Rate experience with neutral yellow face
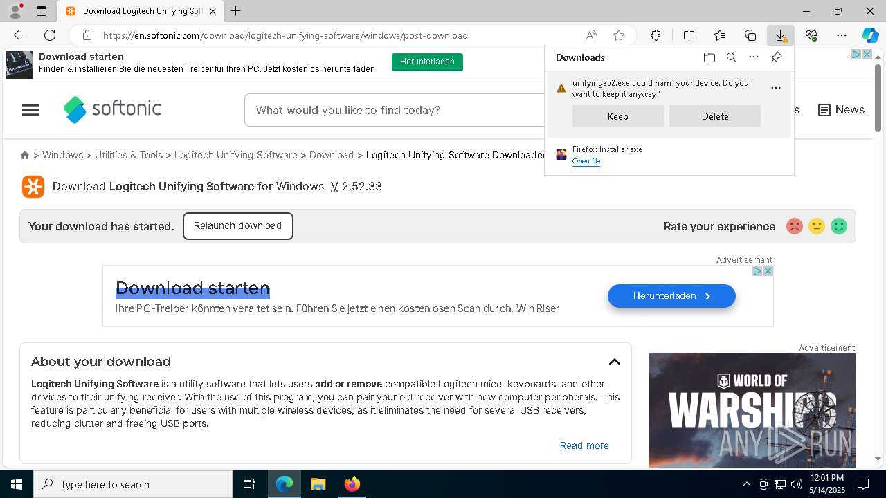The image size is (886, 498). pos(817,226)
